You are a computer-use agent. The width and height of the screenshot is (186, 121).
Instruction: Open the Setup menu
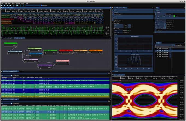tap(13, 4)
